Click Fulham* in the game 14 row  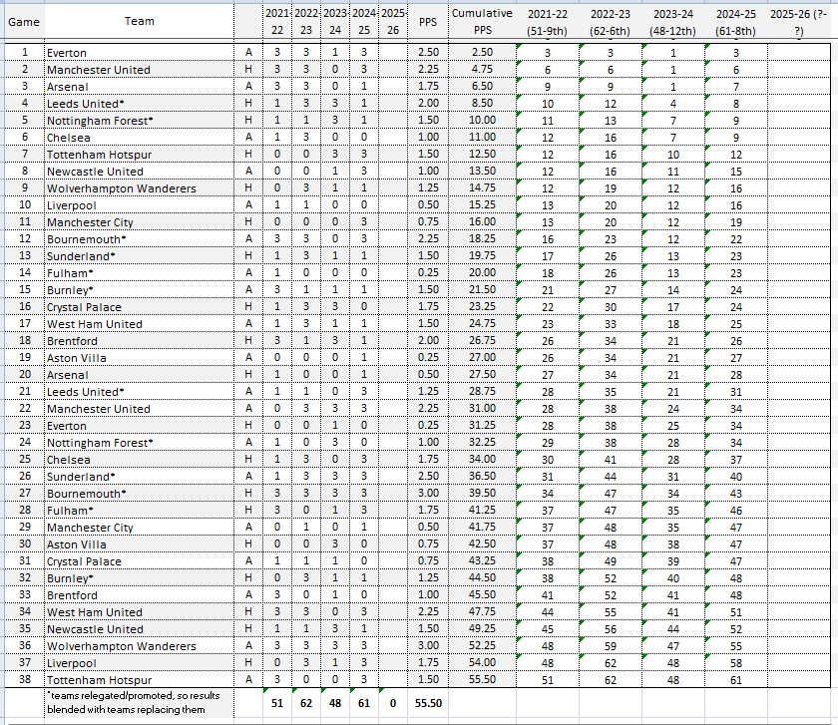(x=70, y=273)
